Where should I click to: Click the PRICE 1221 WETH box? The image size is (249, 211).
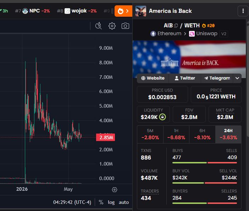pos(216,94)
